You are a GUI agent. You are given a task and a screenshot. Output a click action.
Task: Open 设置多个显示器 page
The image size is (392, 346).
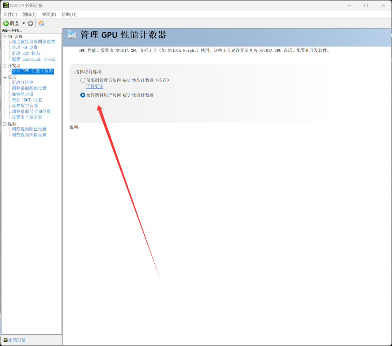click(27, 117)
